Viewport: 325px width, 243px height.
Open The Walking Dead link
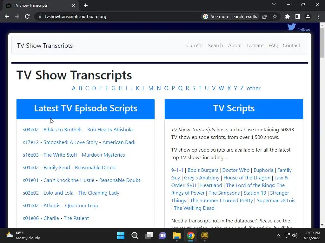click(194, 208)
